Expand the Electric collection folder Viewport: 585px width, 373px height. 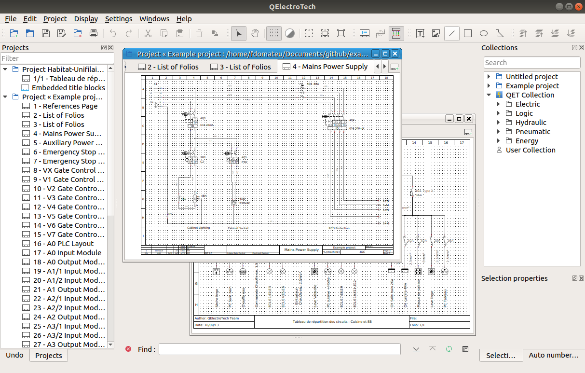499,104
